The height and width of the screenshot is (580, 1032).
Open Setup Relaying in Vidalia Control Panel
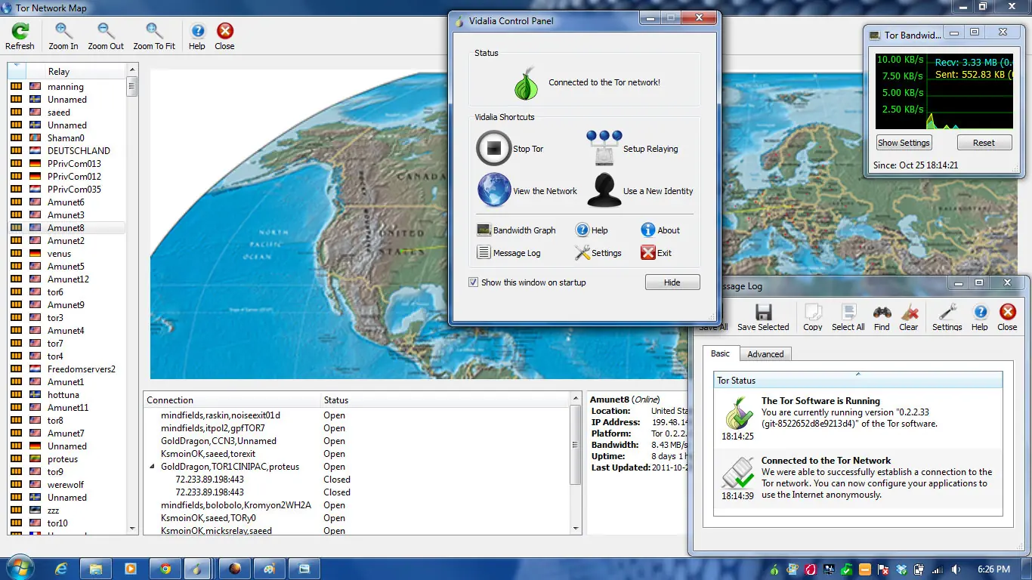[x=632, y=149]
